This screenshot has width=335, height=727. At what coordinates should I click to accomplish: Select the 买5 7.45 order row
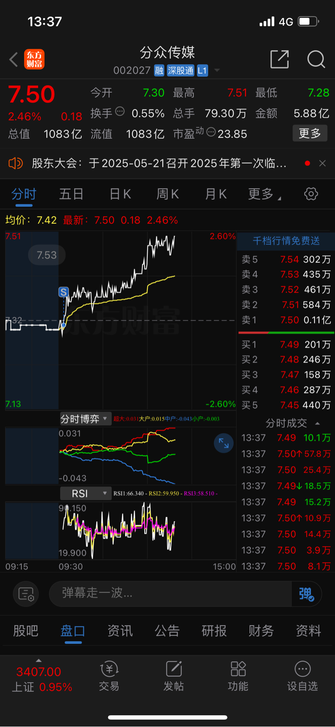286,405
